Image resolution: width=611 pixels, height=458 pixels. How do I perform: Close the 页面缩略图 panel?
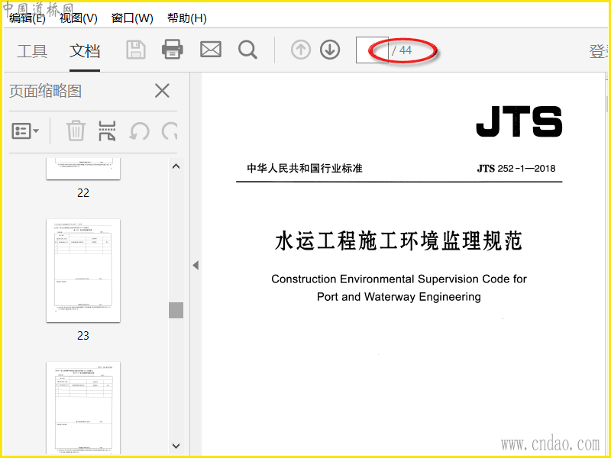[x=162, y=91]
